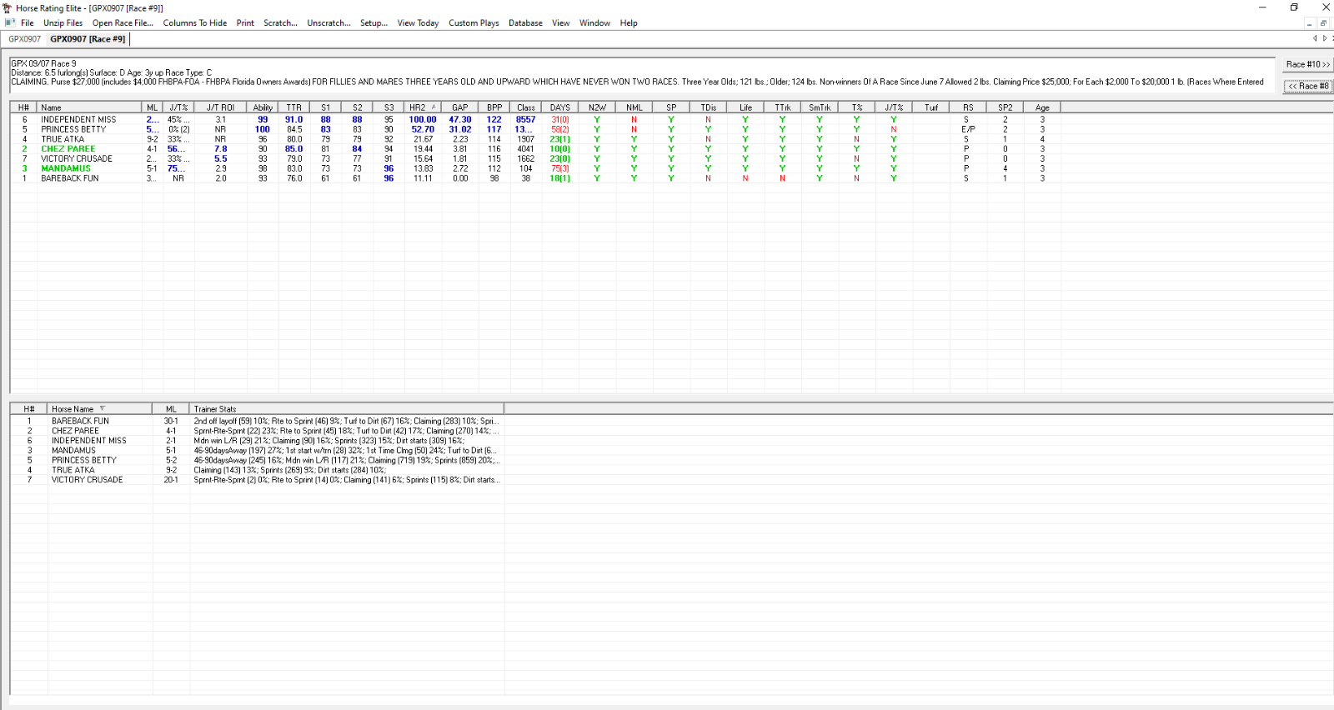Click MANDAMUS in trainer stats list
This screenshot has height=710, width=1334.
click(x=73, y=451)
